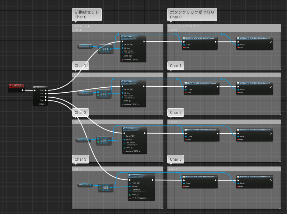This screenshot has height=214, width=287.
Task: Click the Skill ID field in Char 3
Action: coord(138,195)
